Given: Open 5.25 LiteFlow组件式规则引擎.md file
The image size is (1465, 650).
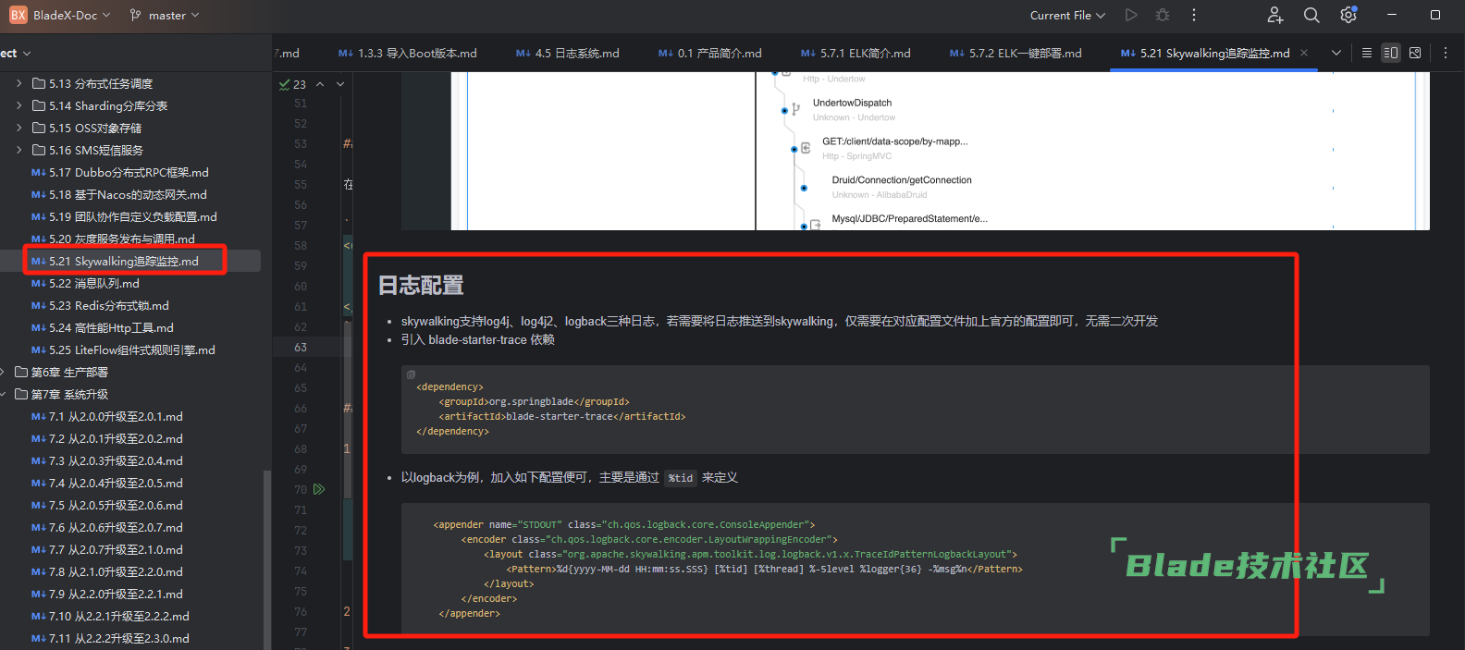Looking at the screenshot, I should click(x=123, y=350).
